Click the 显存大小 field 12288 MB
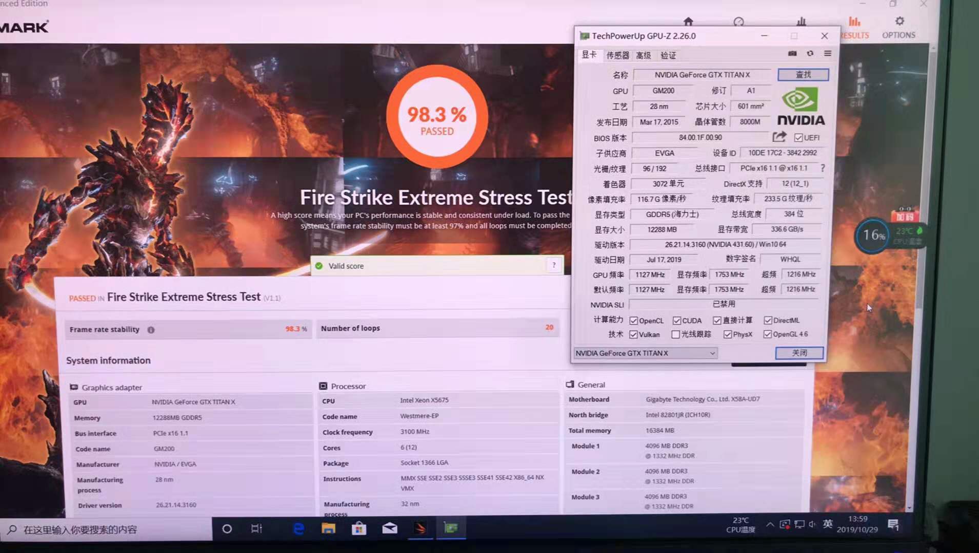This screenshot has height=553, width=979. [662, 230]
